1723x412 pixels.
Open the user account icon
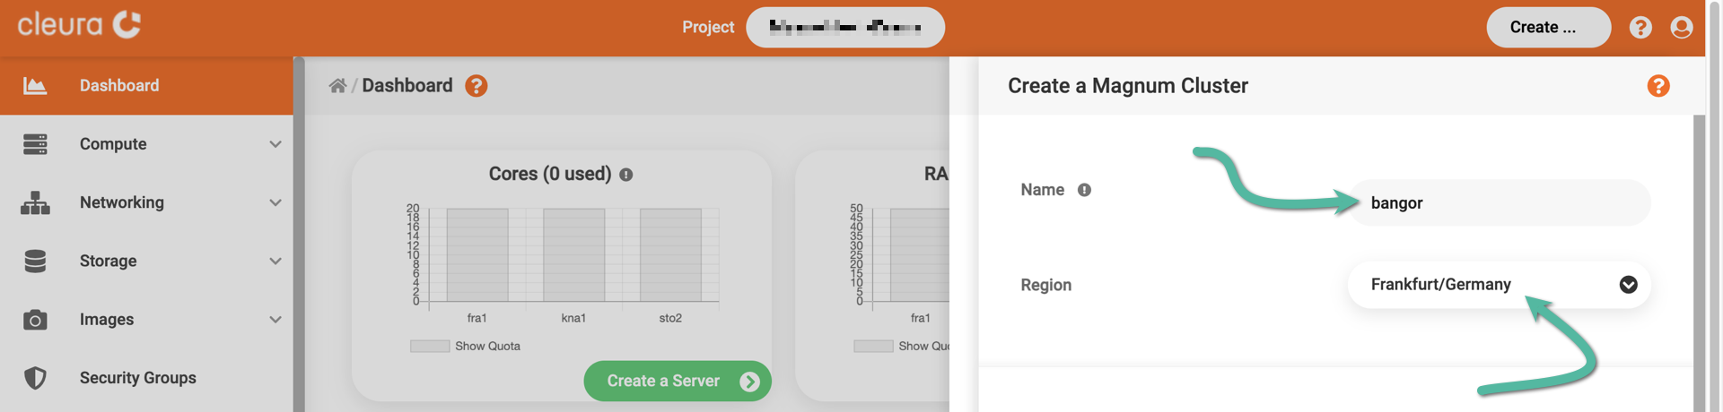click(1681, 28)
